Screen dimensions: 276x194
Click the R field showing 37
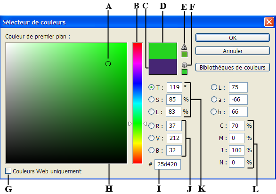point(174,126)
